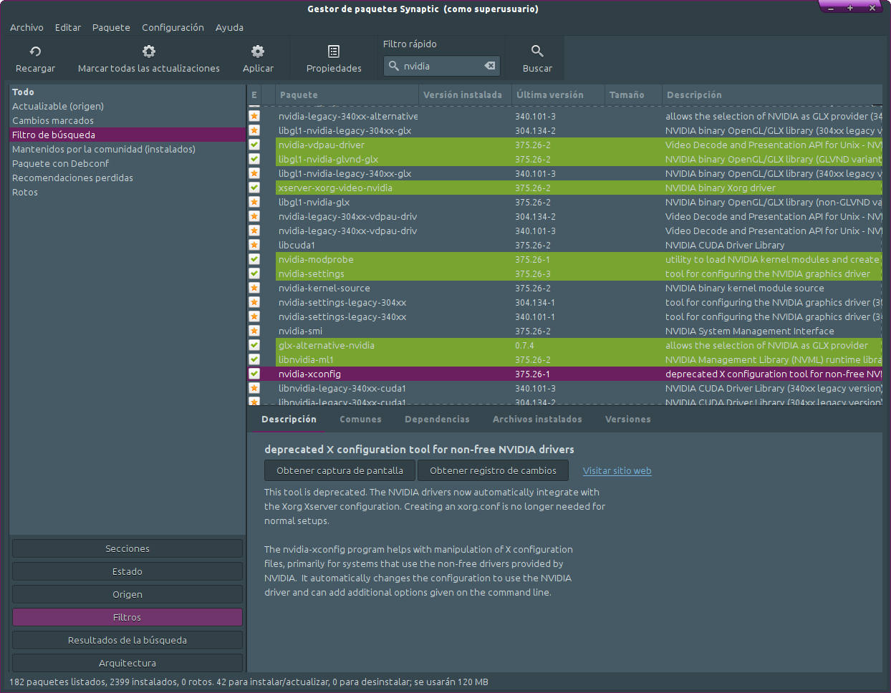Focus the Filtro rápido search field

440,66
